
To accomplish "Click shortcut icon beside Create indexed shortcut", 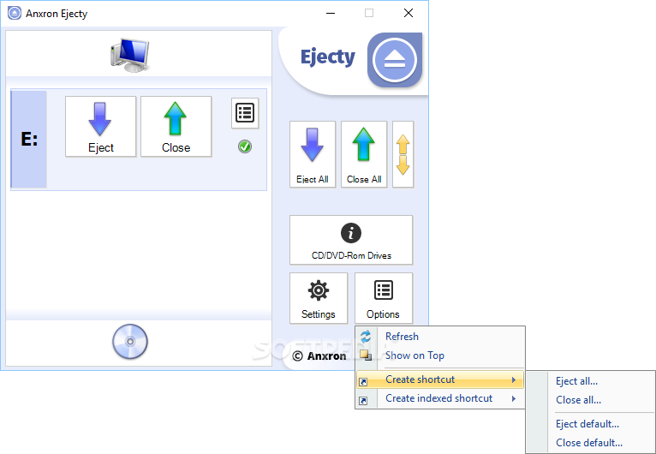I will [363, 401].
